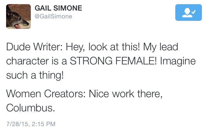Viewport: 208px width, 135px height.
Task: Click the "Hey, look at this!" phrase
Action: coord(103,47)
